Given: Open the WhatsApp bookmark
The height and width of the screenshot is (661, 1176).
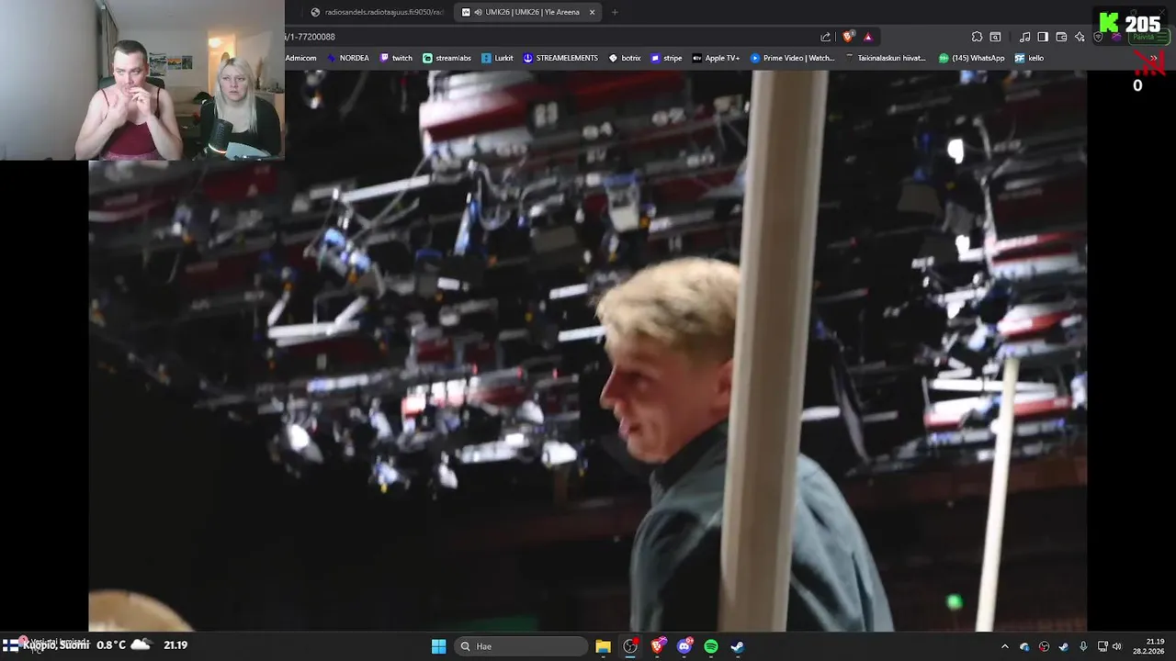Looking at the screenshot, I should [x=972, y=58].
